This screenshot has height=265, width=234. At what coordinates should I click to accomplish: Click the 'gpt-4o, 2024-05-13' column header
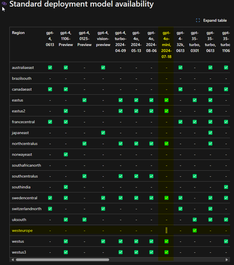coord(136,42)
